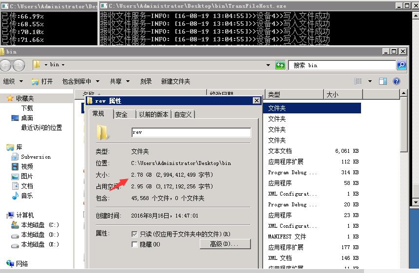Click the large folder icon in rev properties
The image size is (419, 273).
[102, 132]
